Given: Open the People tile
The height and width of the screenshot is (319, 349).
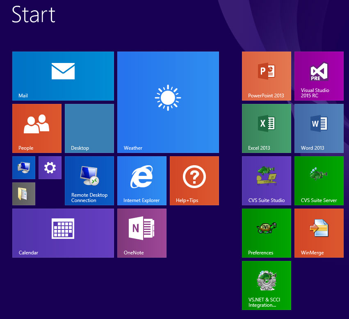Looking at the screenshot, I should coord(37,128).
